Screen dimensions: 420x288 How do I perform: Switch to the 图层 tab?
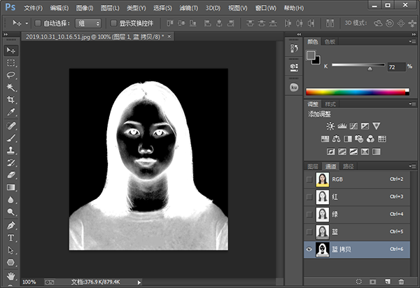click(313, 166)
